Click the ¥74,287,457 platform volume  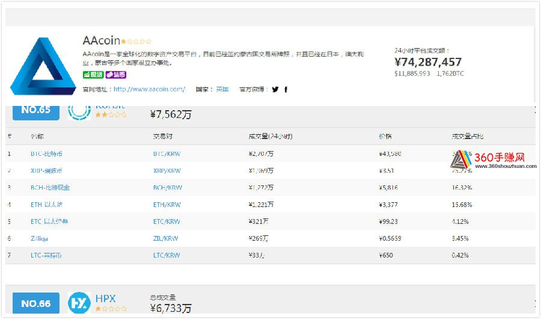[428, 62]
